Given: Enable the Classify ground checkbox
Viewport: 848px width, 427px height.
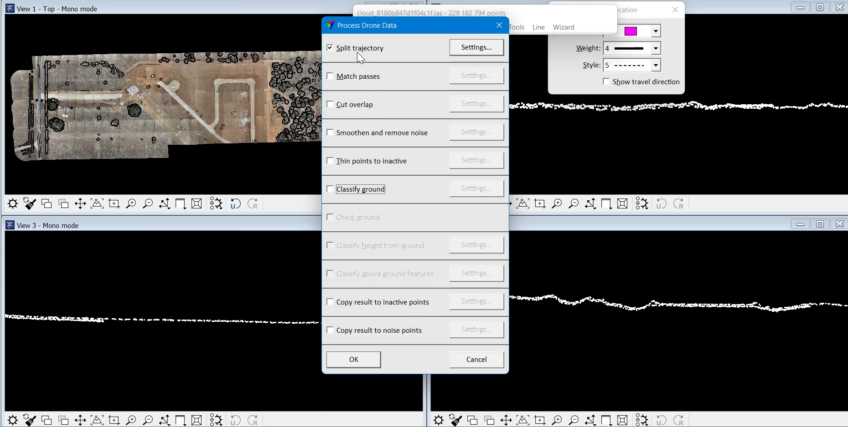Looking at the screenshot, I should point(330,189).
